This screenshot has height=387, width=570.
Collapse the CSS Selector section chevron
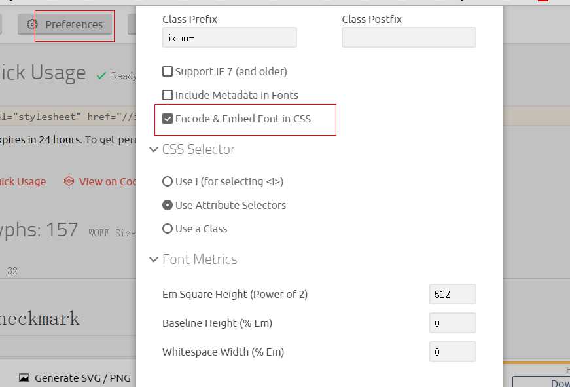(x=154, y=149)
